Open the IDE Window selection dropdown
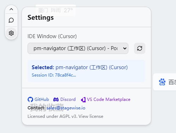The height and width of the screenshot is (133, 176). click(x=78, y=48)
